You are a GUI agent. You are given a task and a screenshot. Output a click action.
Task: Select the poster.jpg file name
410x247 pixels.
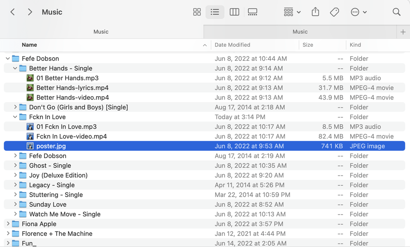click(x=51, y=146)
